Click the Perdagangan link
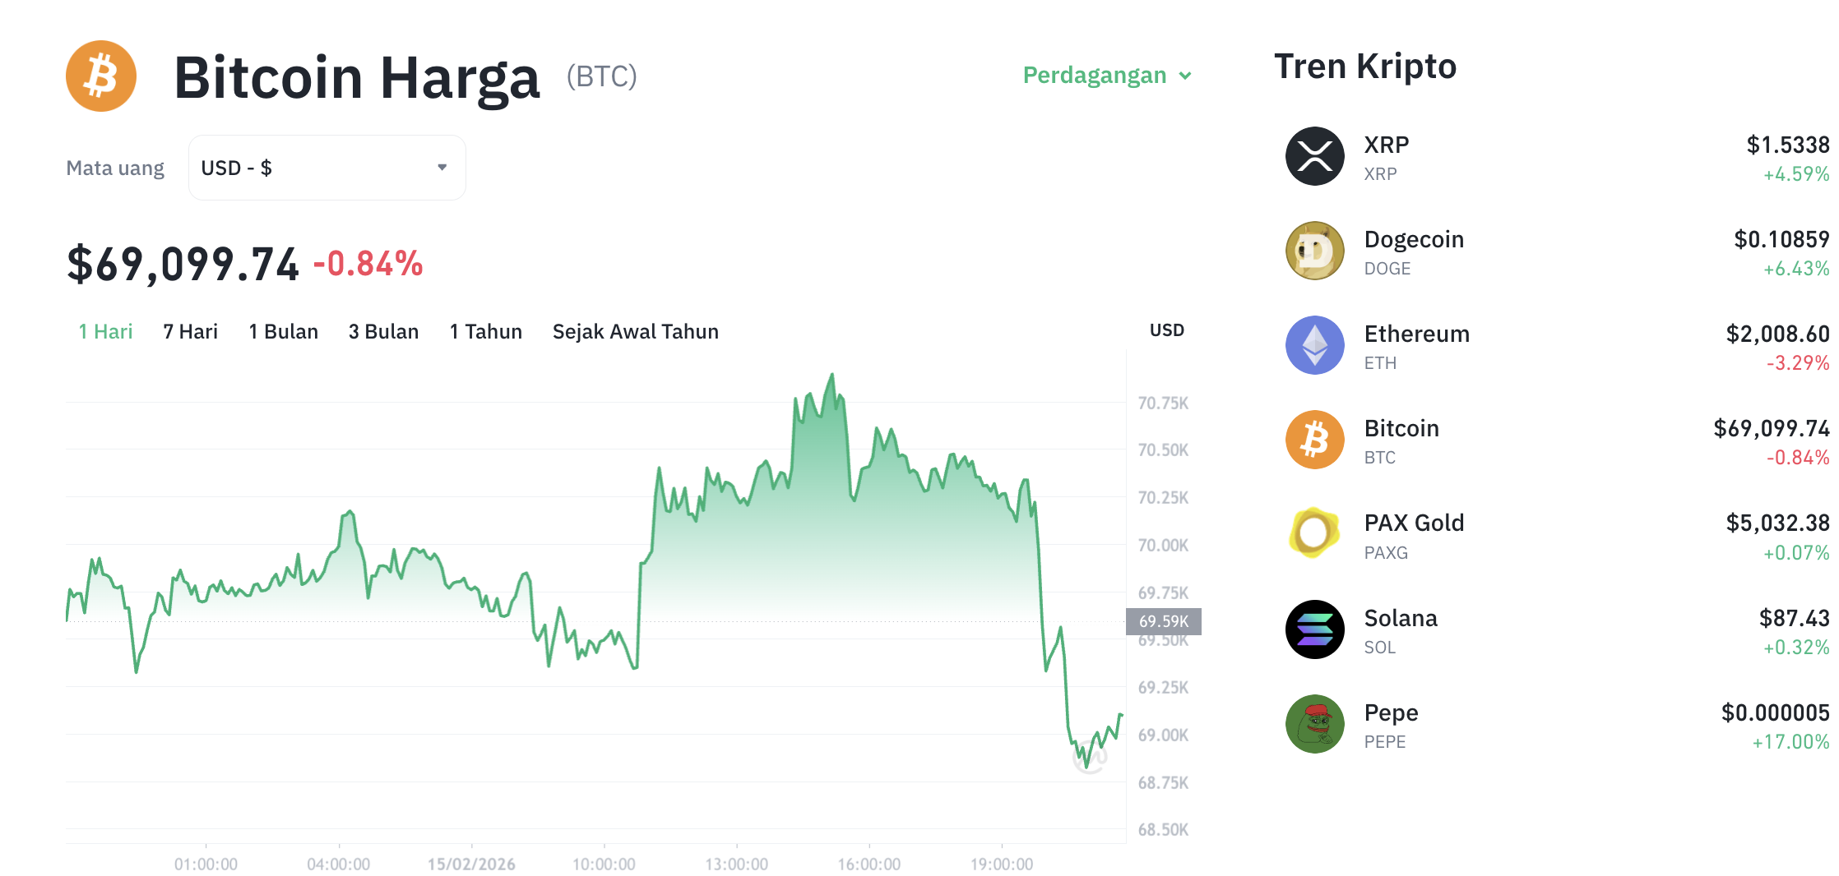This screenshot has height=876, width=1839. pyautogui.click(x=1095, y=76)
